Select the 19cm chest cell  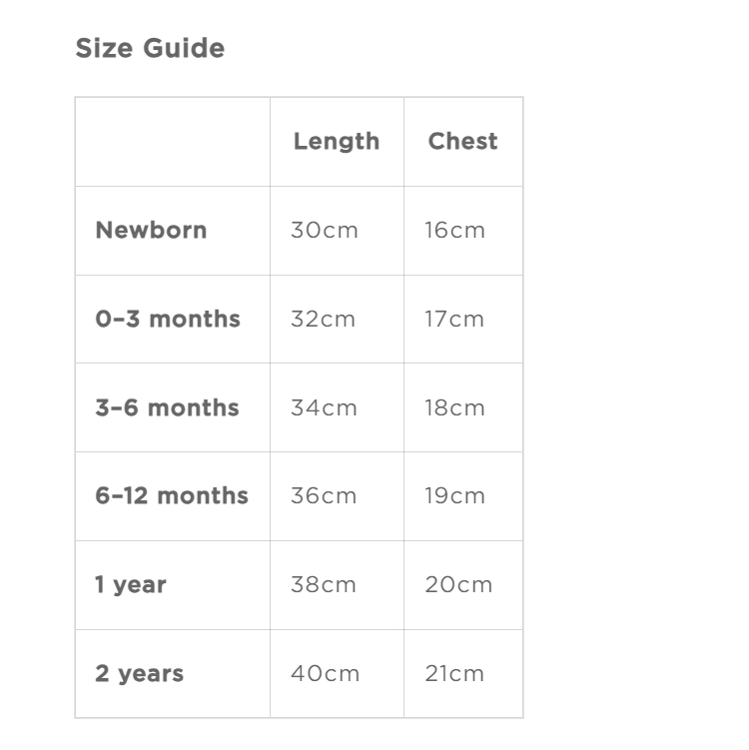(x=454, y=495)
